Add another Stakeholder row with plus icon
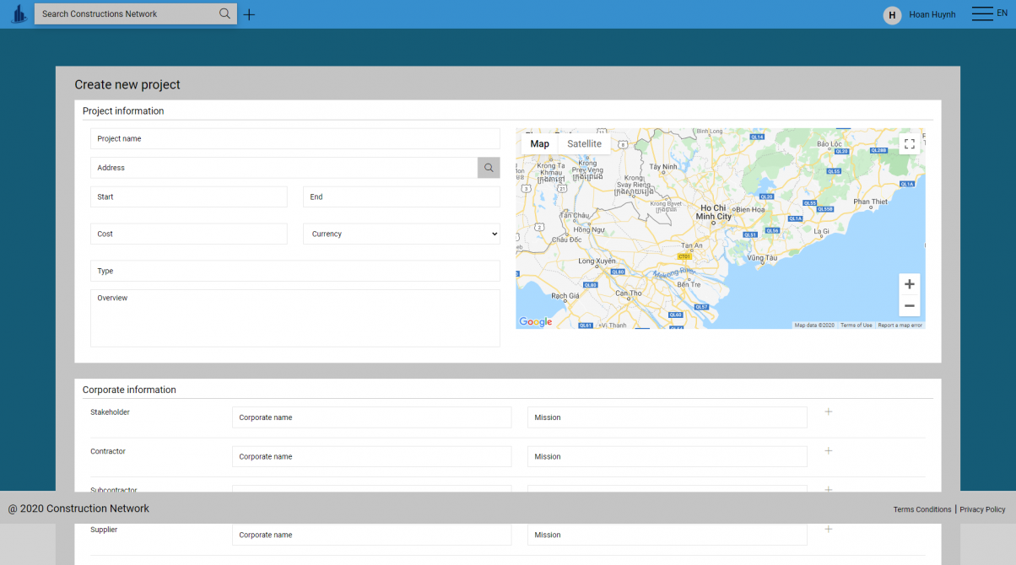 [828, 412]
